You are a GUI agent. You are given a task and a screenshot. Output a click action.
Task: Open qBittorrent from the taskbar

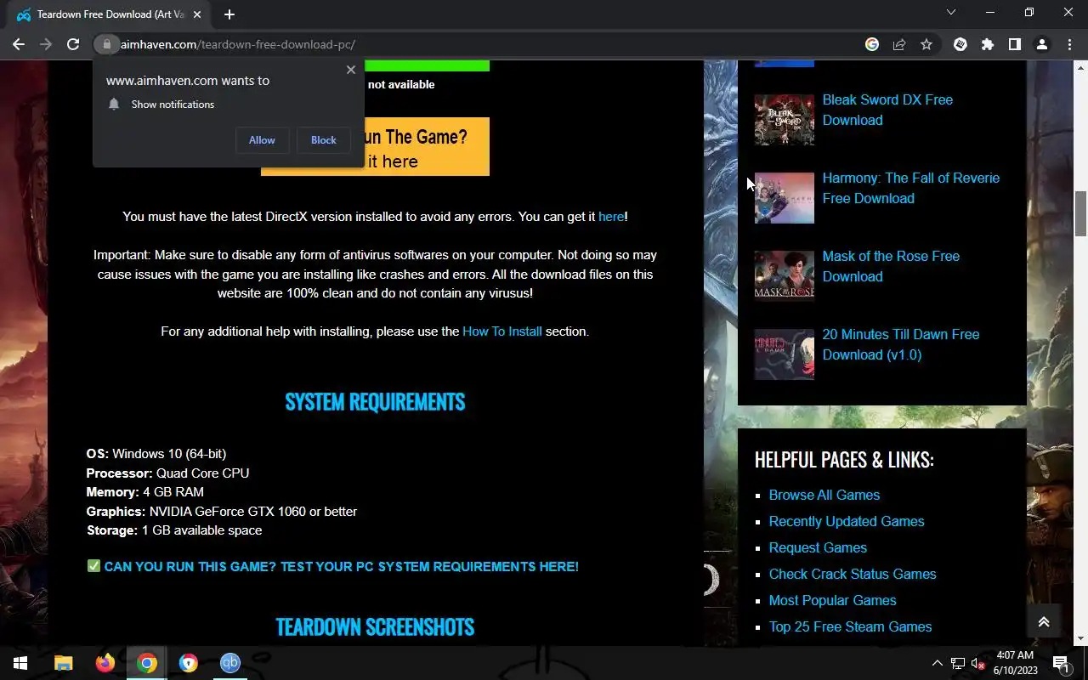pyautogui.click(x=230, y=663)
